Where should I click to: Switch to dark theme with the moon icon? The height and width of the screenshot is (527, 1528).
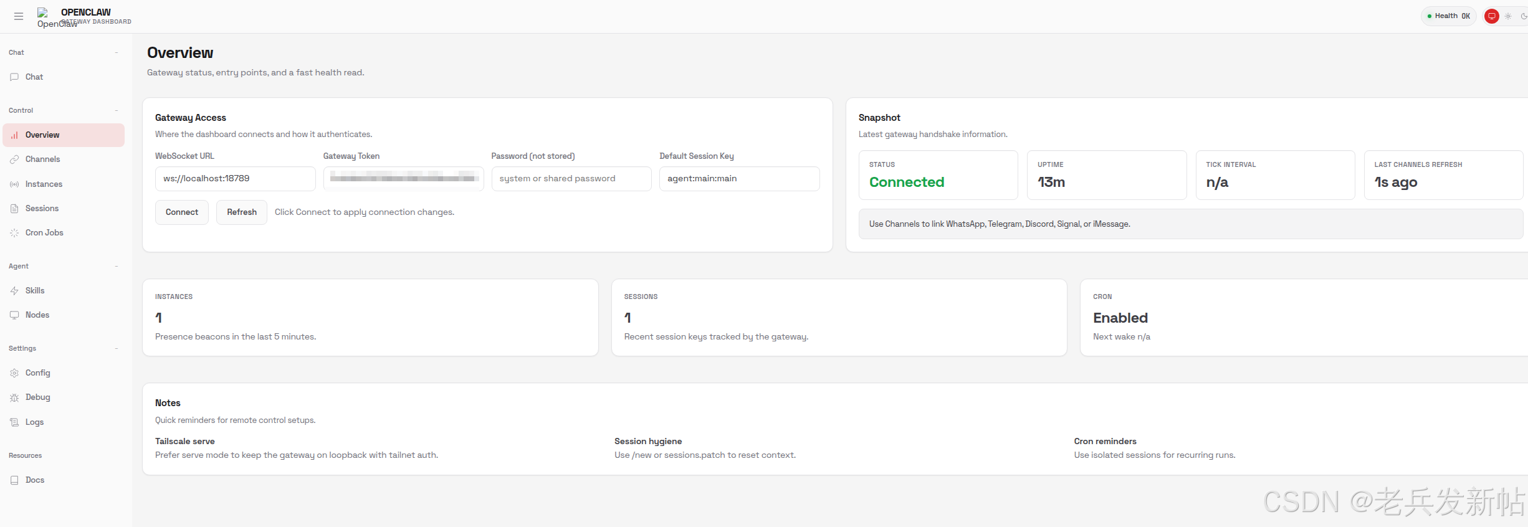[1524, 16]
